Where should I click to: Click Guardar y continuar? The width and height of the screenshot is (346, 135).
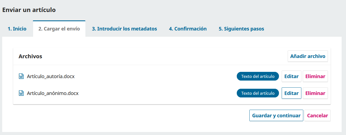(x=276, y=115)
